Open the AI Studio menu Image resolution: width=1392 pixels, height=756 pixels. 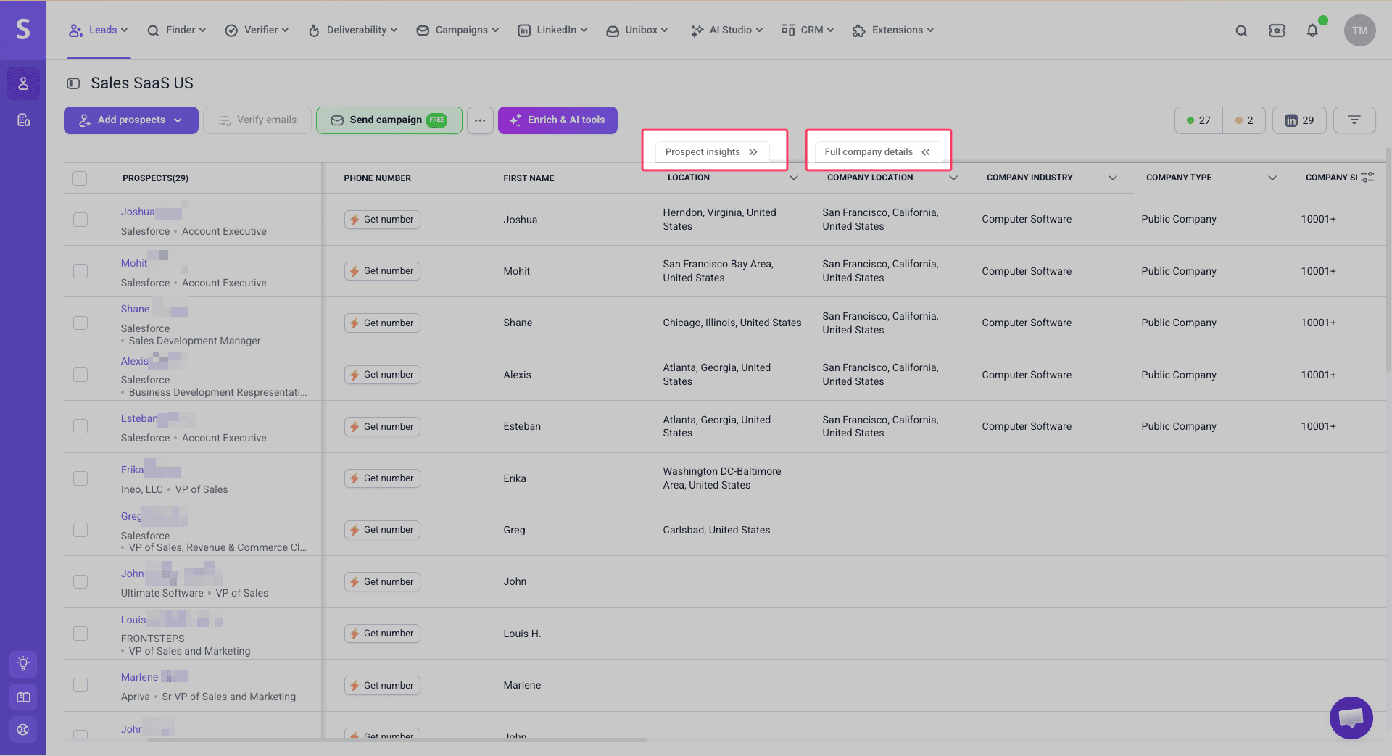click(x=726, y=30)
